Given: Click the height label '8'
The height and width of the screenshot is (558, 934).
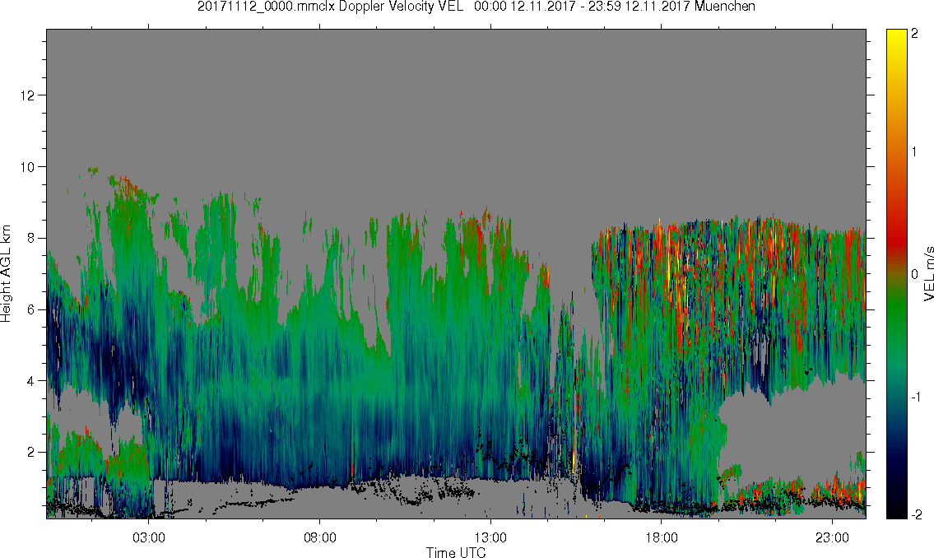Looking at the screenshot, I should [x=31, y=238].
